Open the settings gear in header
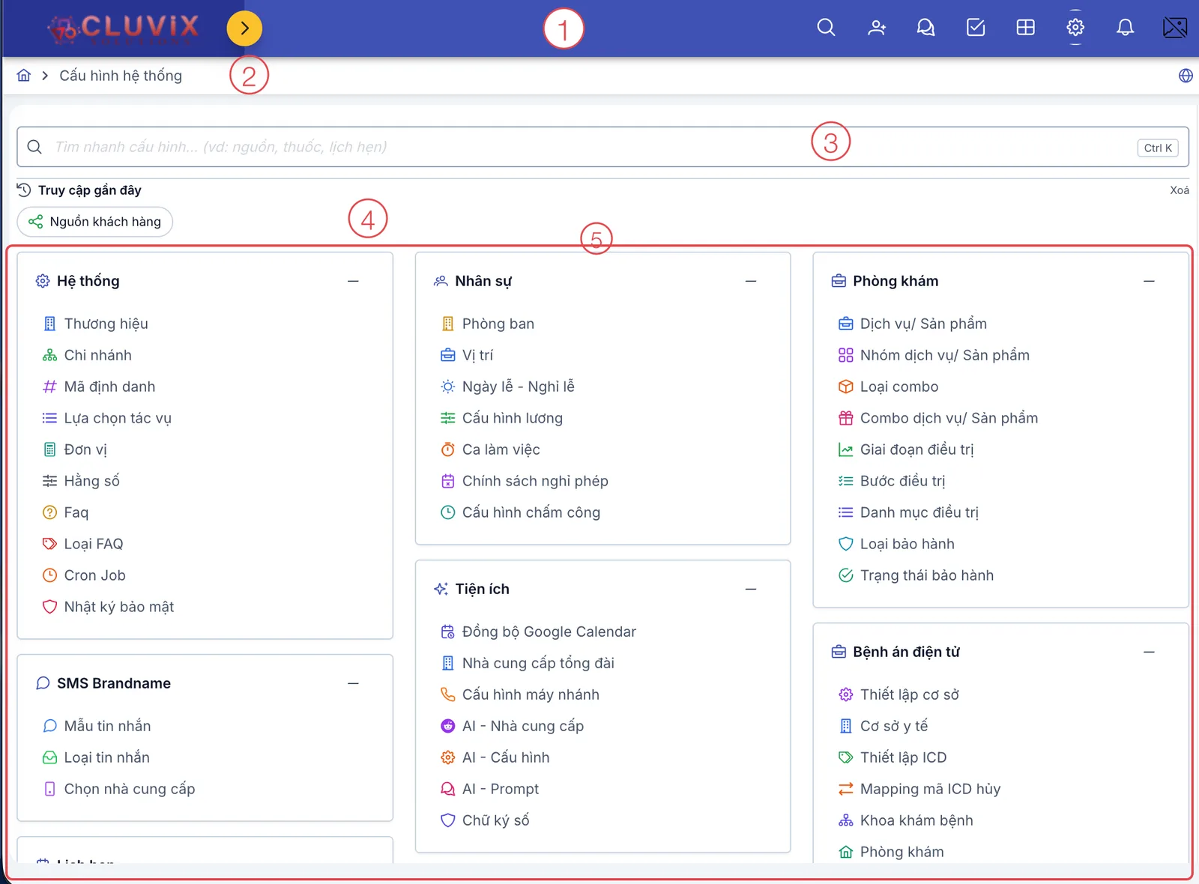The image size is (1199, 884). (x=1075, y=28)
